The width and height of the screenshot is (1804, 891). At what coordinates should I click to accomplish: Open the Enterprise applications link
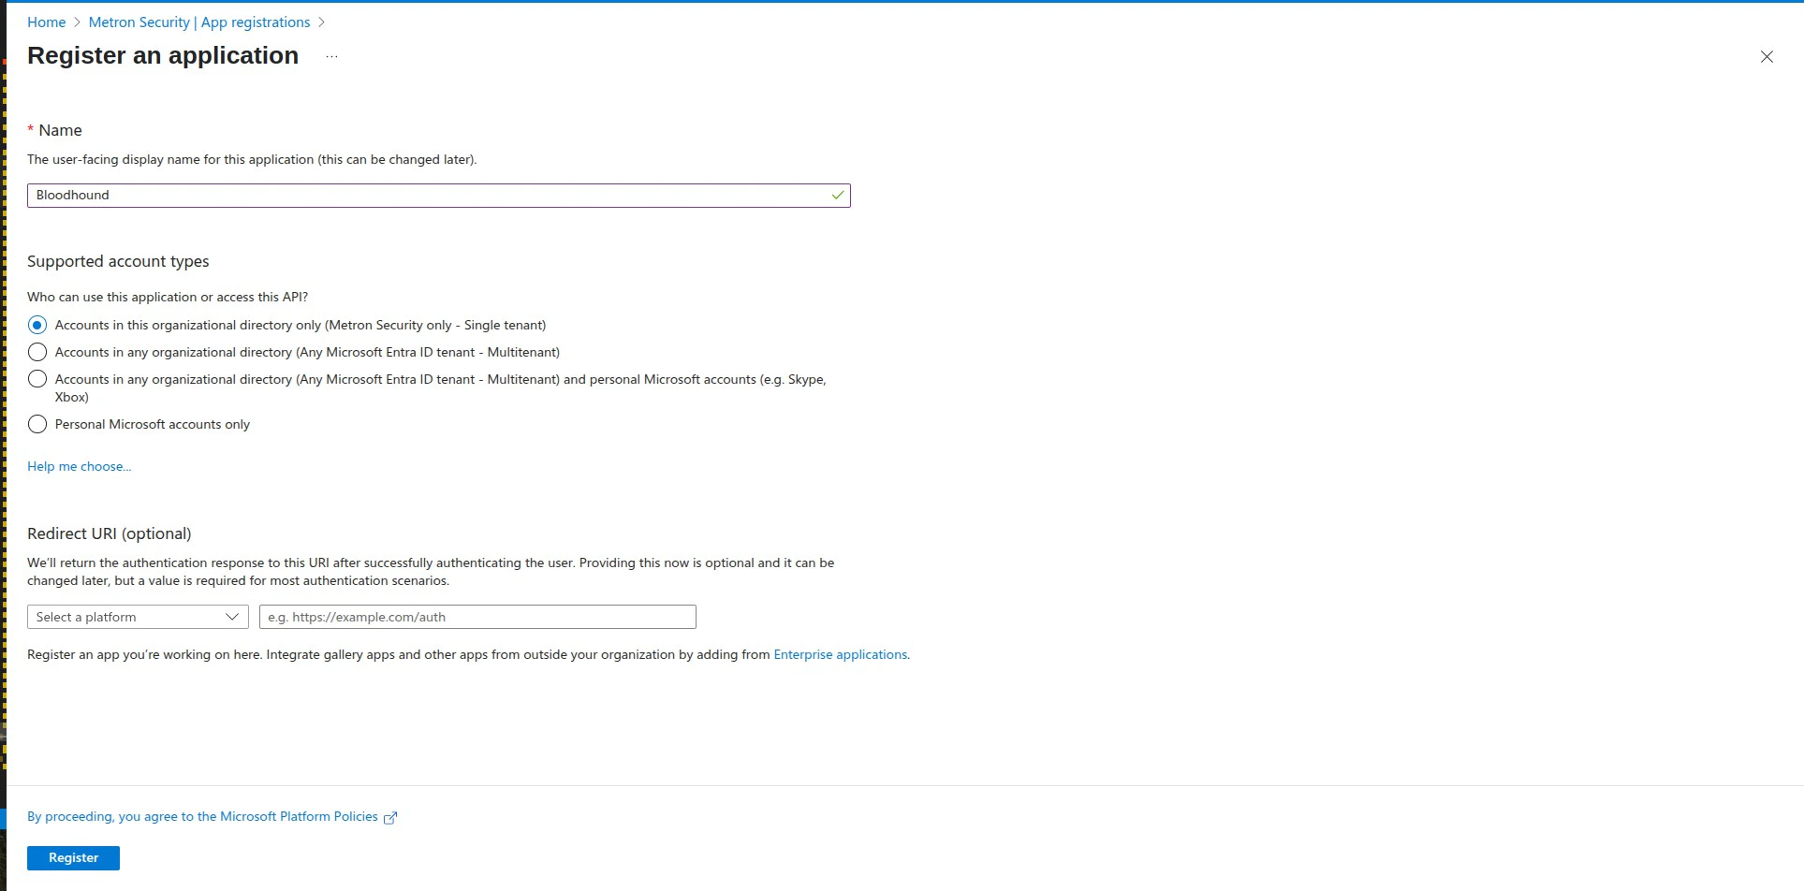pyautogui.click(x=840, y=654)
